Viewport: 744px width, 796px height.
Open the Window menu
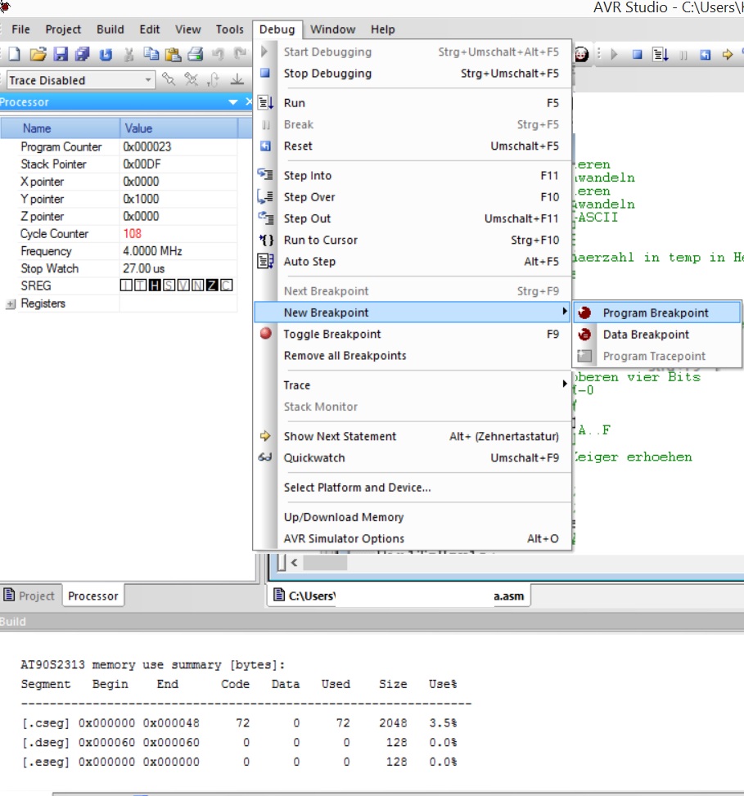[332, 29]
